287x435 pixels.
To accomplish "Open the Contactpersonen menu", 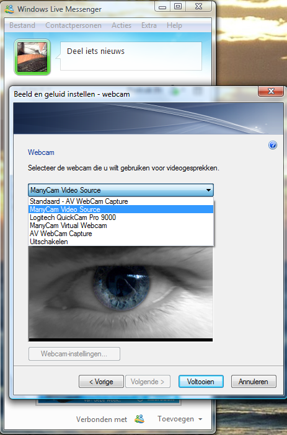I will (73, 25).
